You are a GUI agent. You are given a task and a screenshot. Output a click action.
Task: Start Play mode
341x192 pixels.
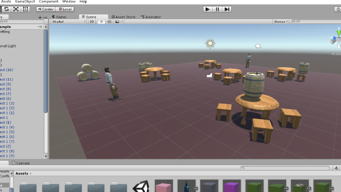coord(208,9)
